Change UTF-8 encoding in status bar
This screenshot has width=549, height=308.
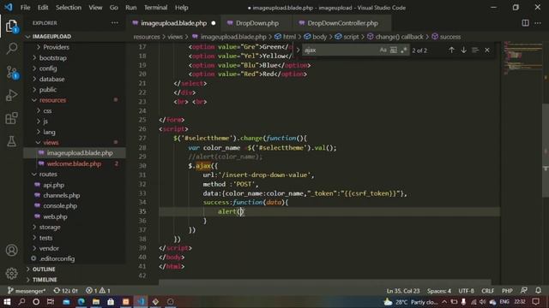[466, 291]
